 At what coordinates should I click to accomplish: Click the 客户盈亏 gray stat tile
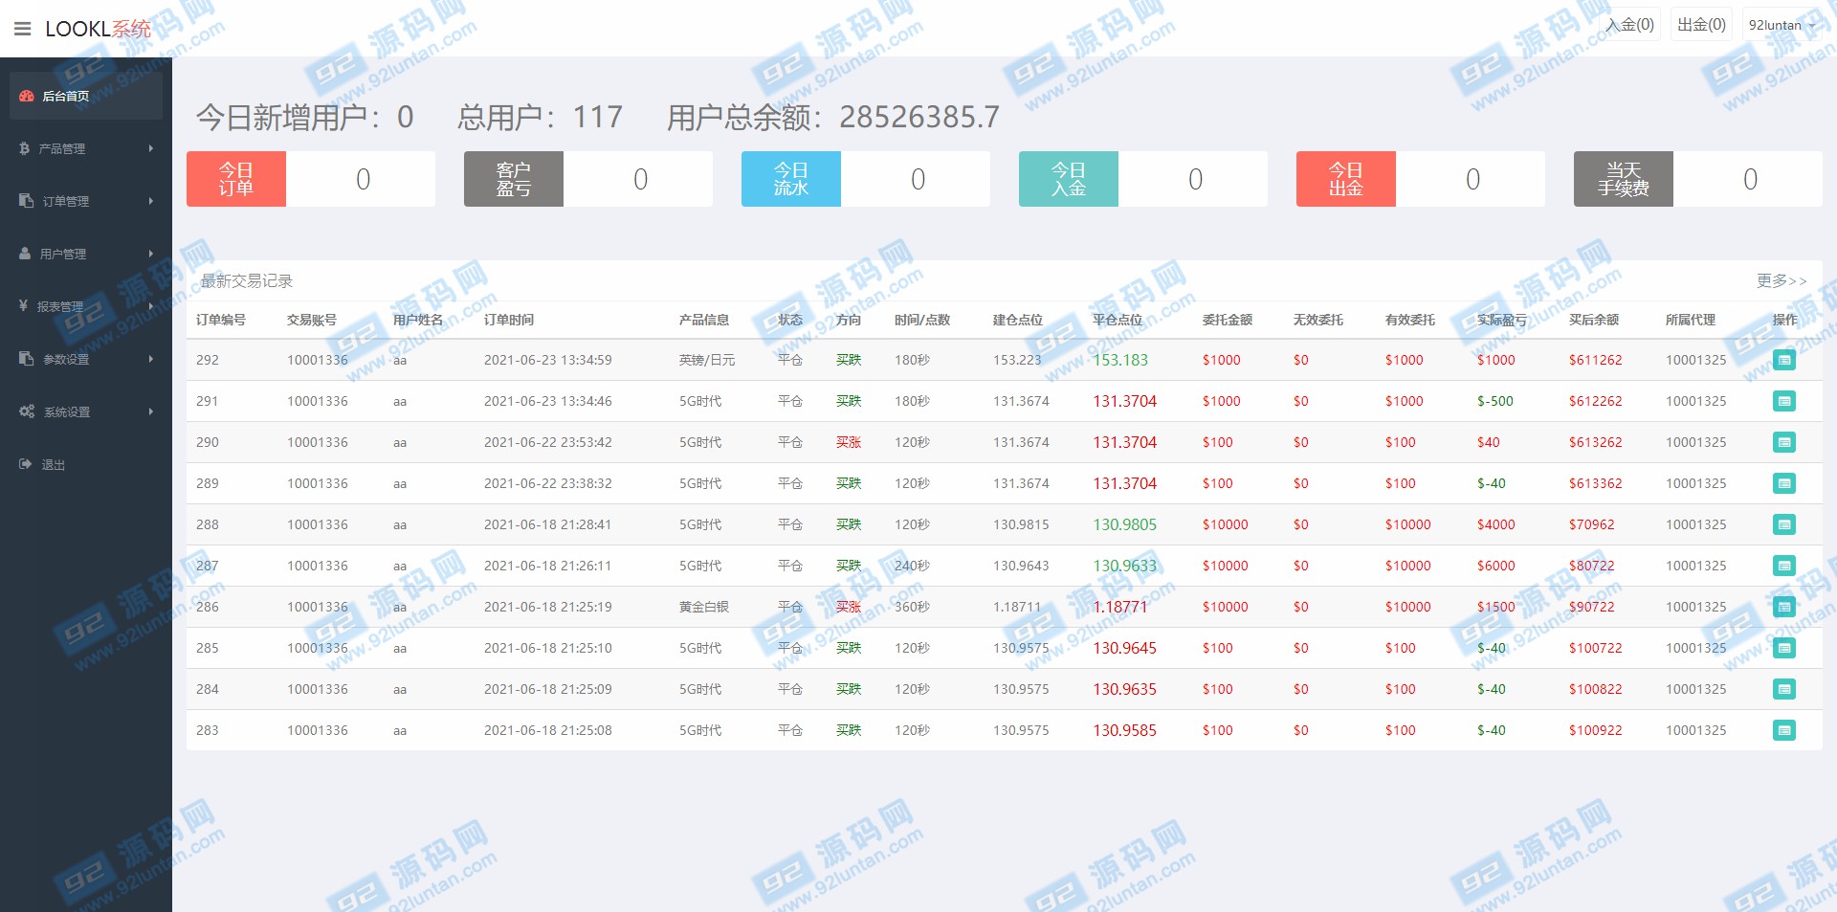514,179
